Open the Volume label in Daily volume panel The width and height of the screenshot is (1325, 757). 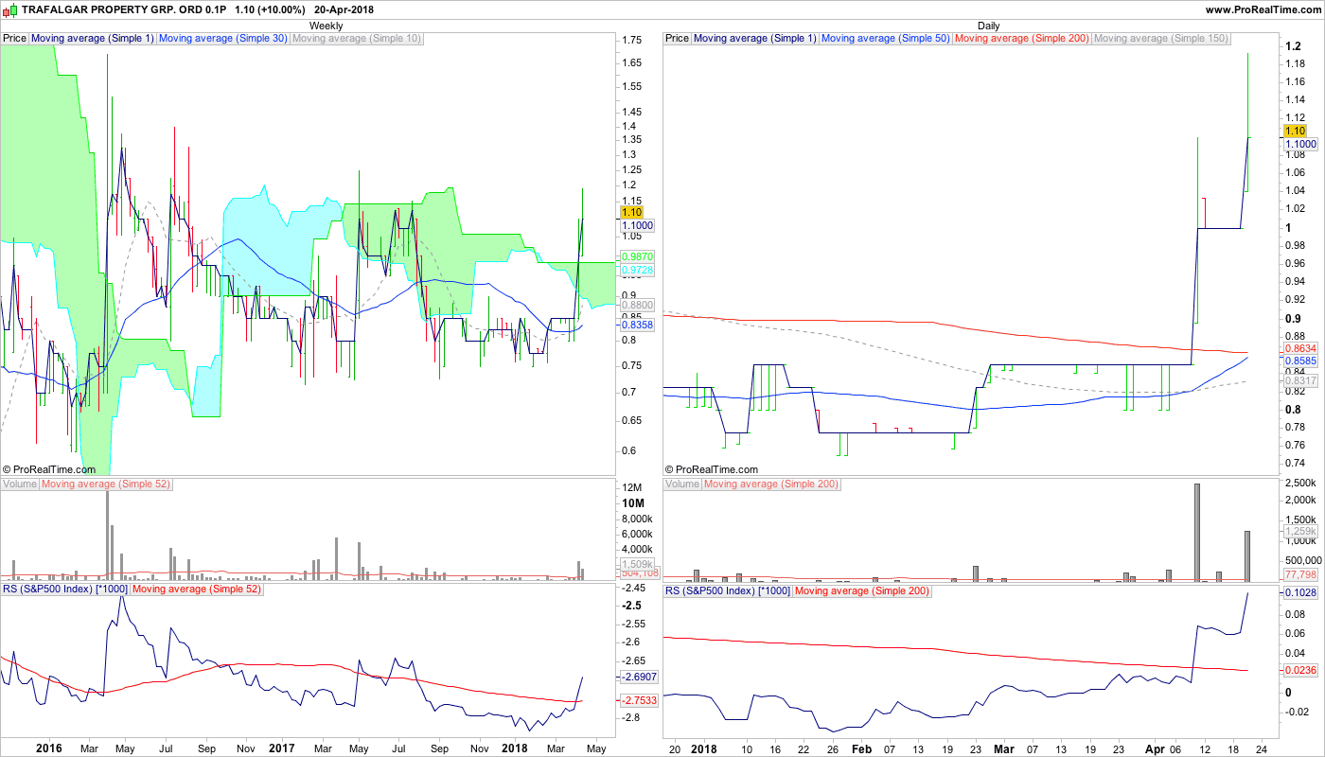point(682,484)
